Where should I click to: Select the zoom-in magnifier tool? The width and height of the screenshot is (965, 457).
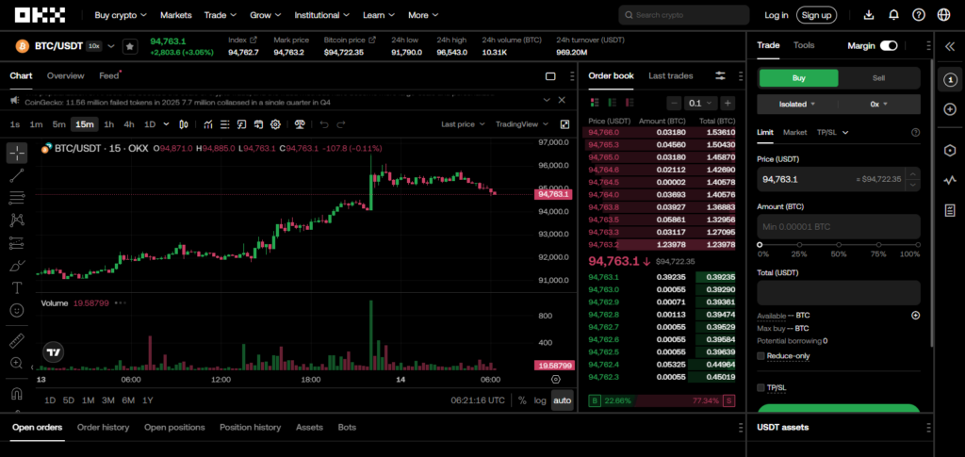[x=17, y=363]
